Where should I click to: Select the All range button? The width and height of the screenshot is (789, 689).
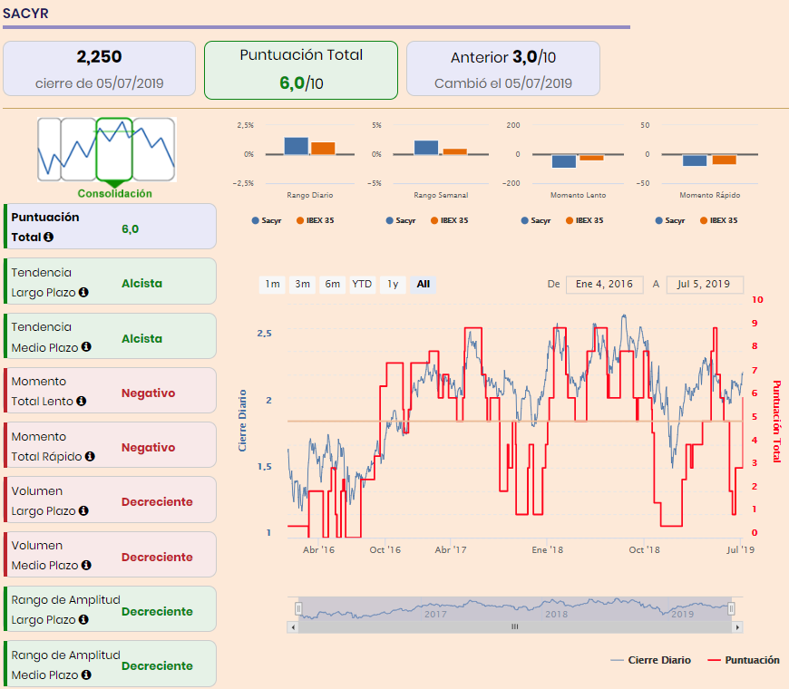[x=424, y=284]
